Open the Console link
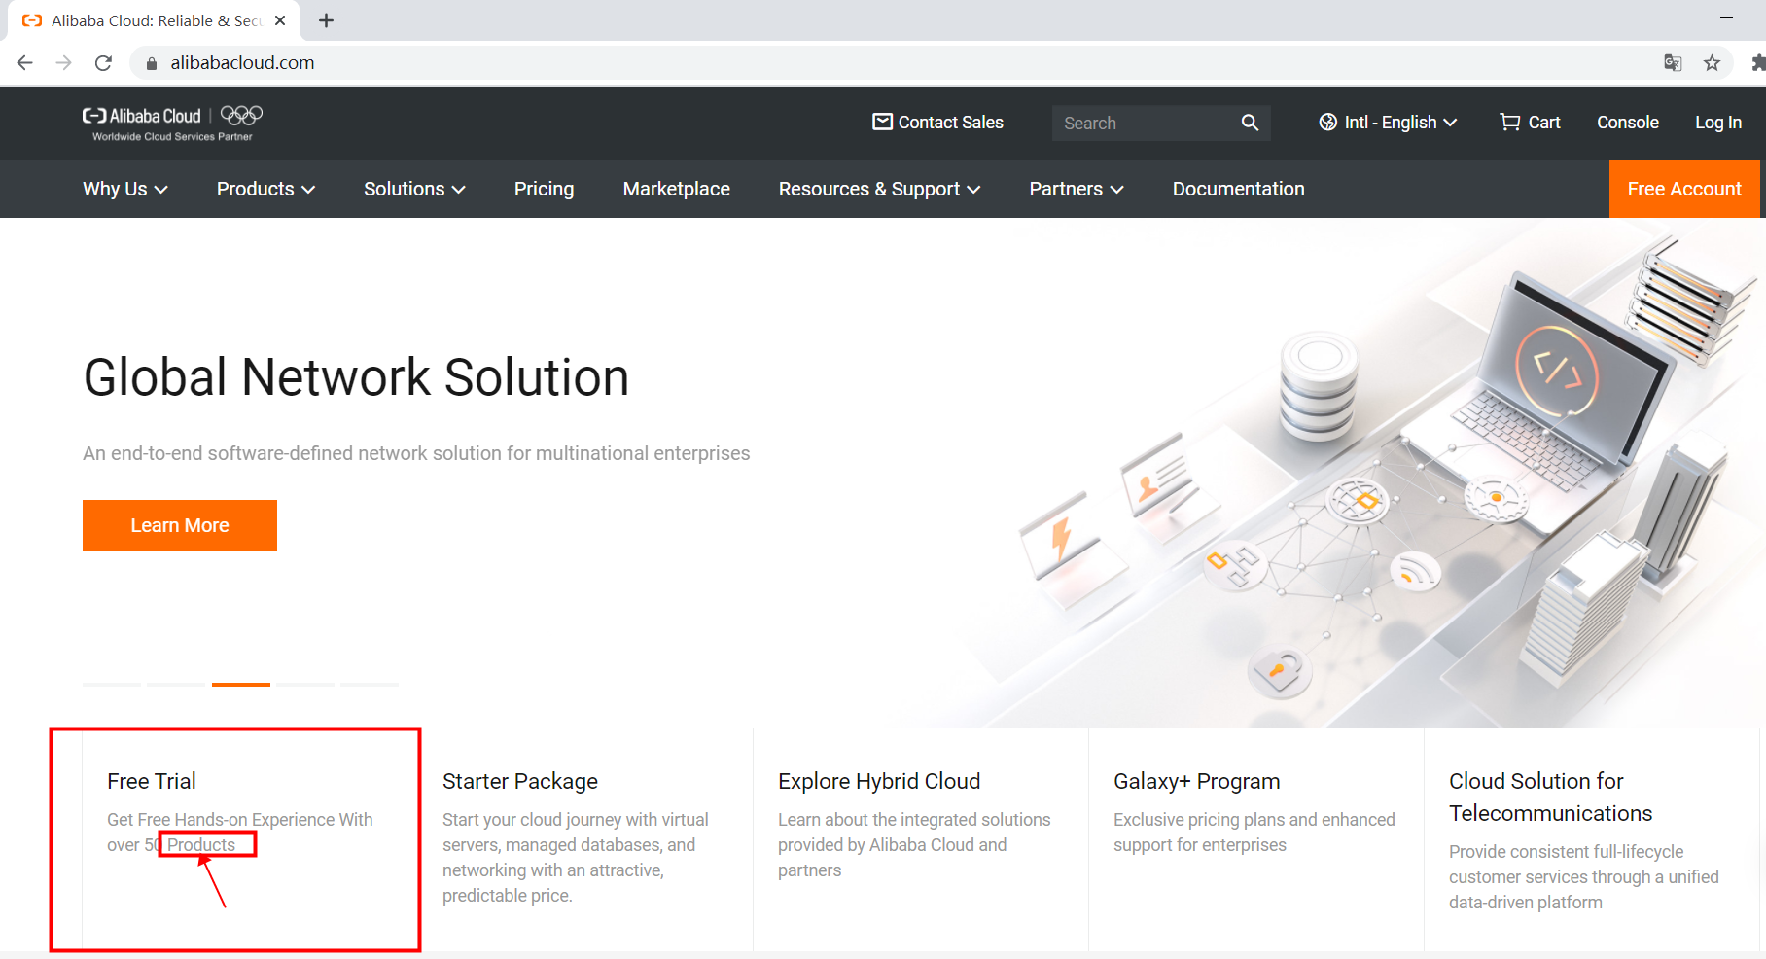 point(1627,122)
